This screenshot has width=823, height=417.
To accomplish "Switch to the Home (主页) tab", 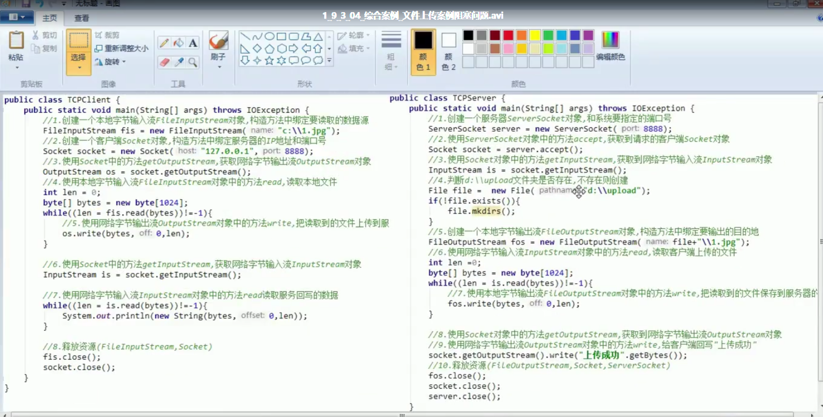I will pyautogui.click(x=50, y=18).
